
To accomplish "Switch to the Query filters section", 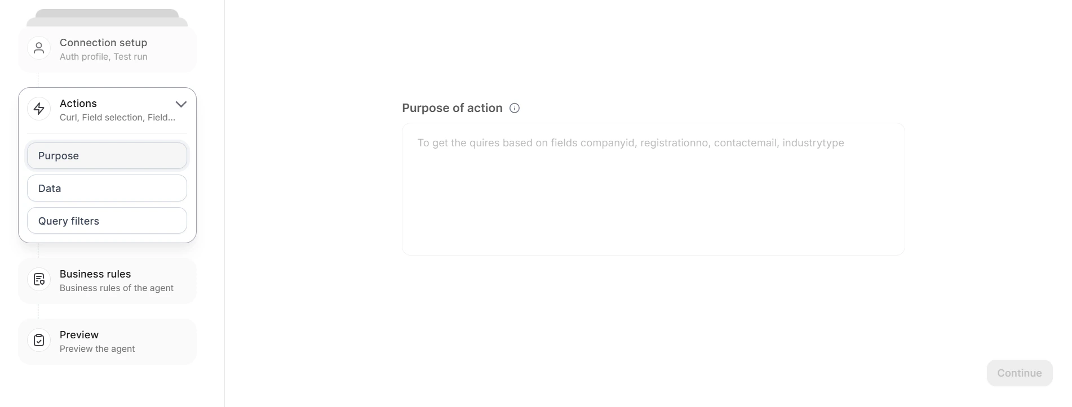I will pos(107,221).
